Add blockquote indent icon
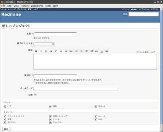Image resolution: width=163 pixels, height=132 pixels. (x=87, y=51)
